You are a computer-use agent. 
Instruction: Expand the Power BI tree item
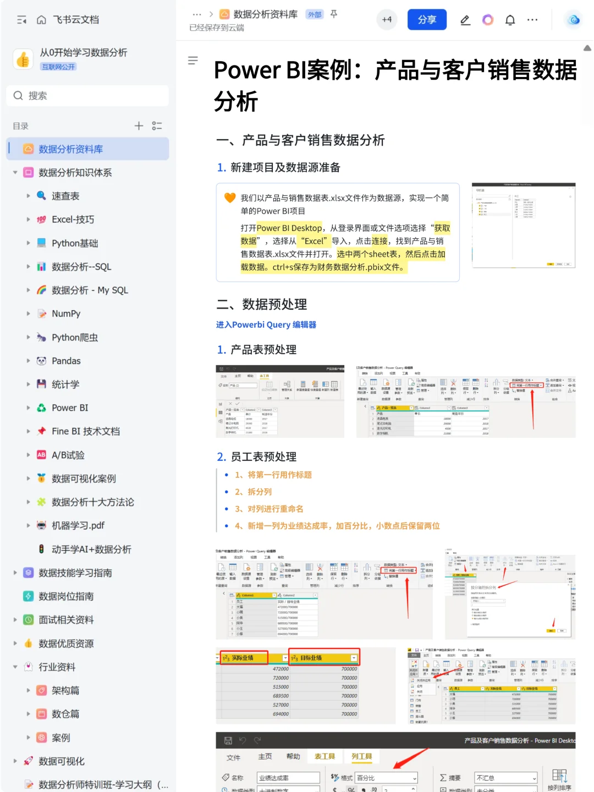pyautogui.click(x=29, y=408)
